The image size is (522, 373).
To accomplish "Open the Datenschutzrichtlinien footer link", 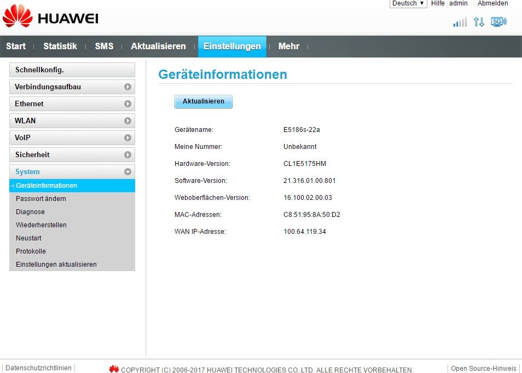I will (38, 368).
